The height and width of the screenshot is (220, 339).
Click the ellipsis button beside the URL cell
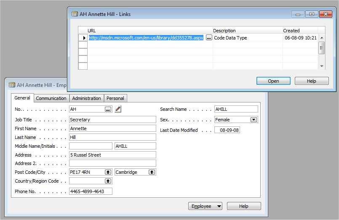coord(209,38)
